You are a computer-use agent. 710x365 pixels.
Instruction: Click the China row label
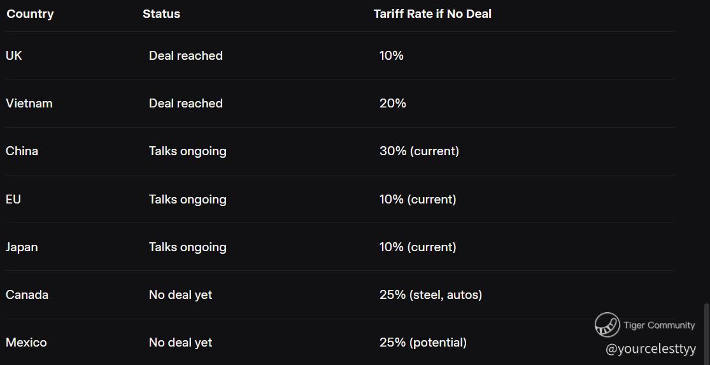tap(22, 151)
